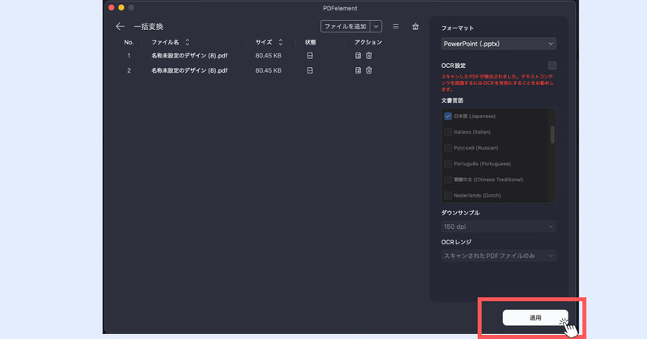This screenshot has height=339, width=647.
Task: Click the PDFelement window title
Action: (340, 8)
